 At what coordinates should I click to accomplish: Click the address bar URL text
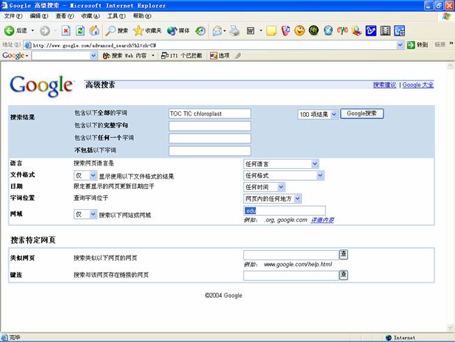coord(95,45)
